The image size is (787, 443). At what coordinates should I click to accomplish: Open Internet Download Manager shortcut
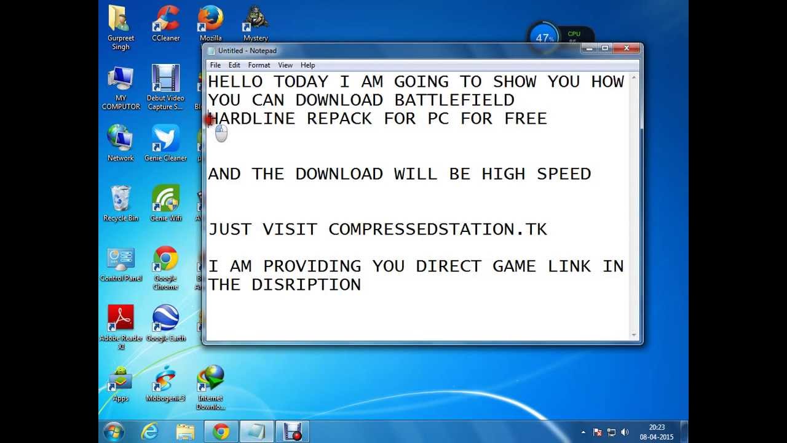[x=210, y=388]
